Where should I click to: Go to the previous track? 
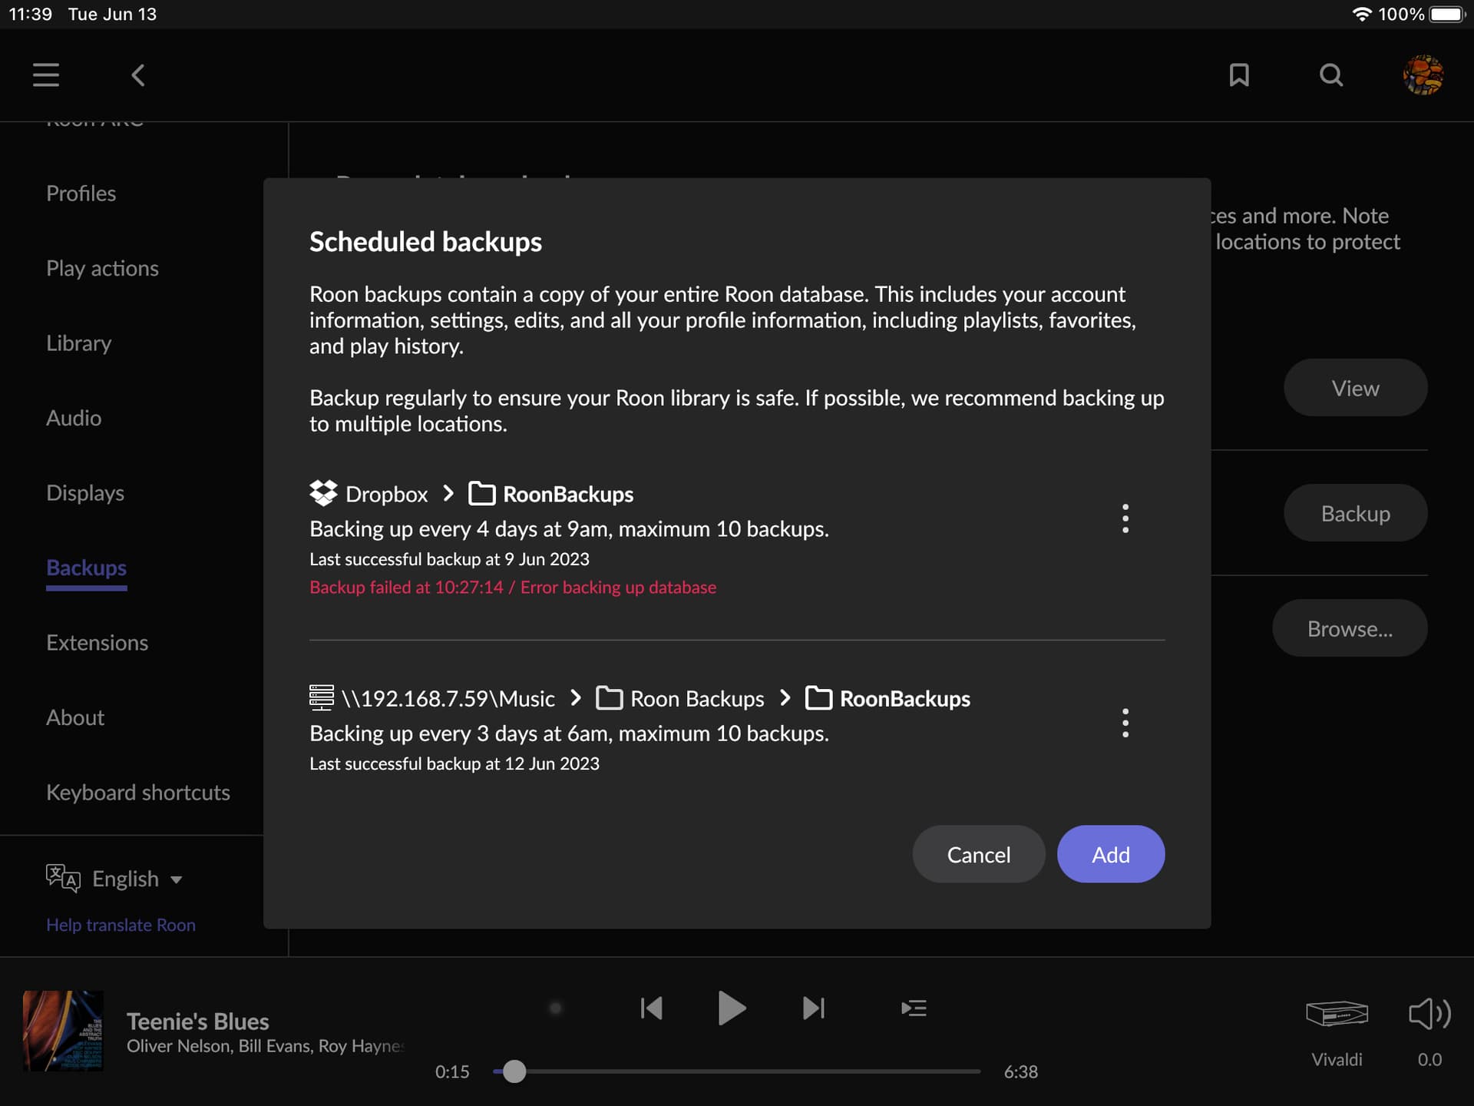click(x=651, y=1008)
